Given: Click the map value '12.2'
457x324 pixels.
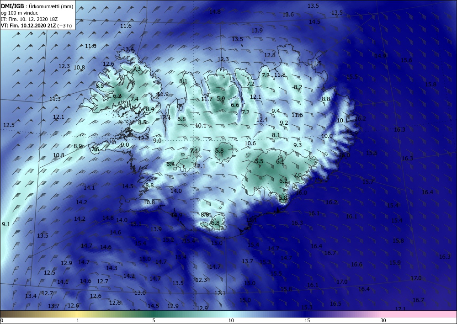Looking at the screenshot, I should tap(143, 138).
